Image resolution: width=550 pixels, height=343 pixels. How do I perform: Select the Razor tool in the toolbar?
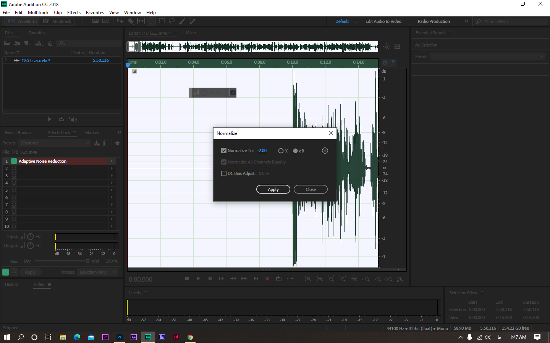(131, 21)
